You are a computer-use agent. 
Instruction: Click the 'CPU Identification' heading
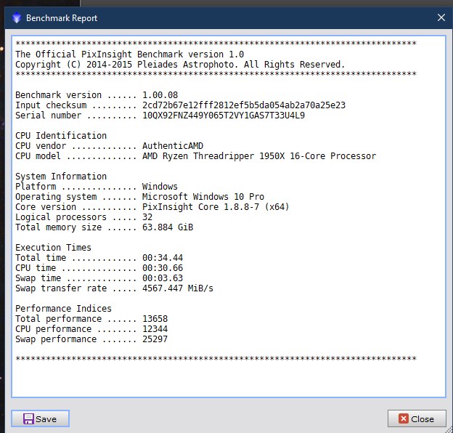coord(61,136)
